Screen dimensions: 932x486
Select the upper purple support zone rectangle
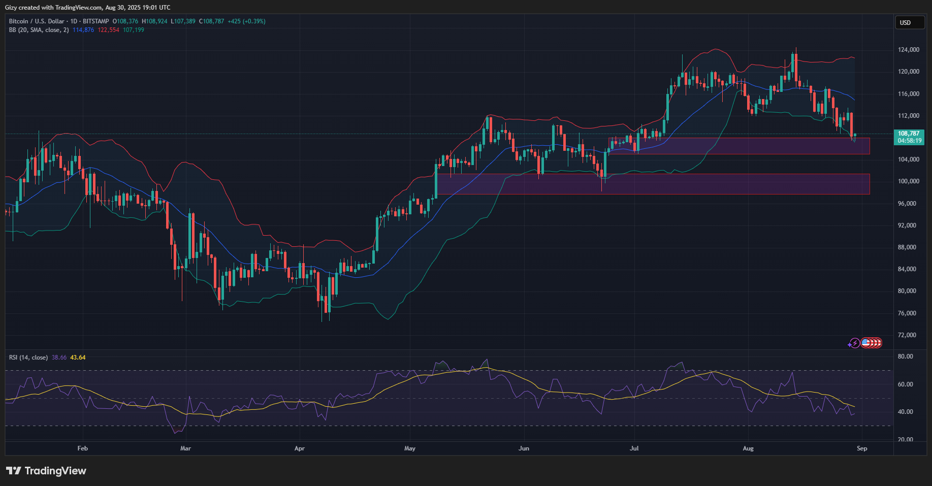click(x=738, y=146)
